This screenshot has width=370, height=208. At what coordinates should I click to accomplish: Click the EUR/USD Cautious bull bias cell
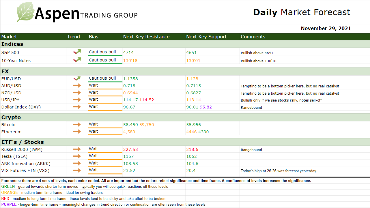click(105, 78)
